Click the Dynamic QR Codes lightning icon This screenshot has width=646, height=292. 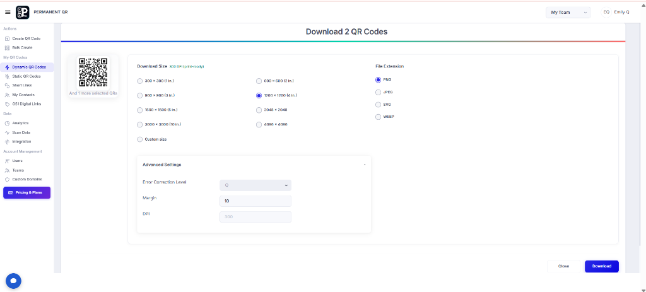[x=7, y=67]
